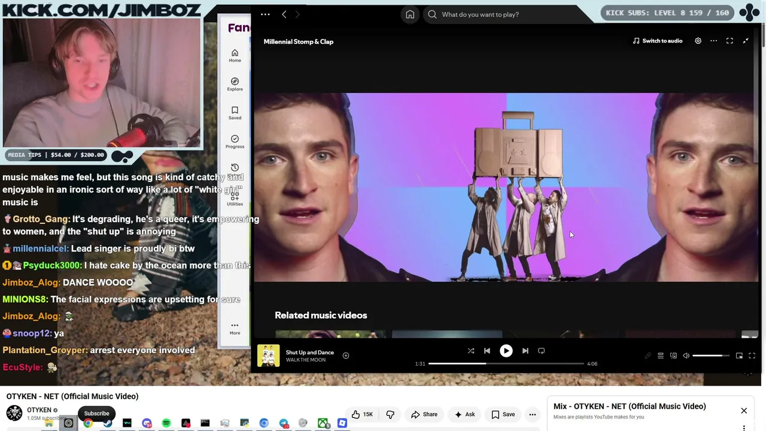
Task: Click snoop12's username in chat
Action: (32, 333)
